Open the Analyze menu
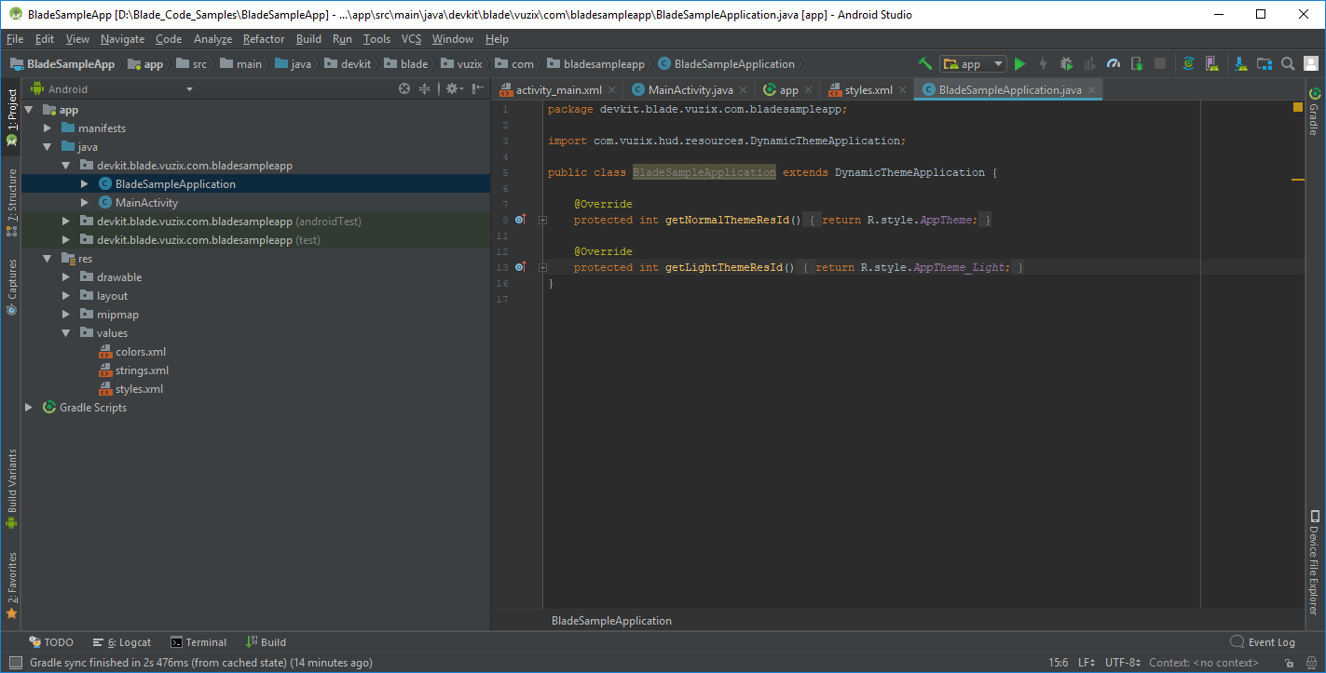 point(212,39)
